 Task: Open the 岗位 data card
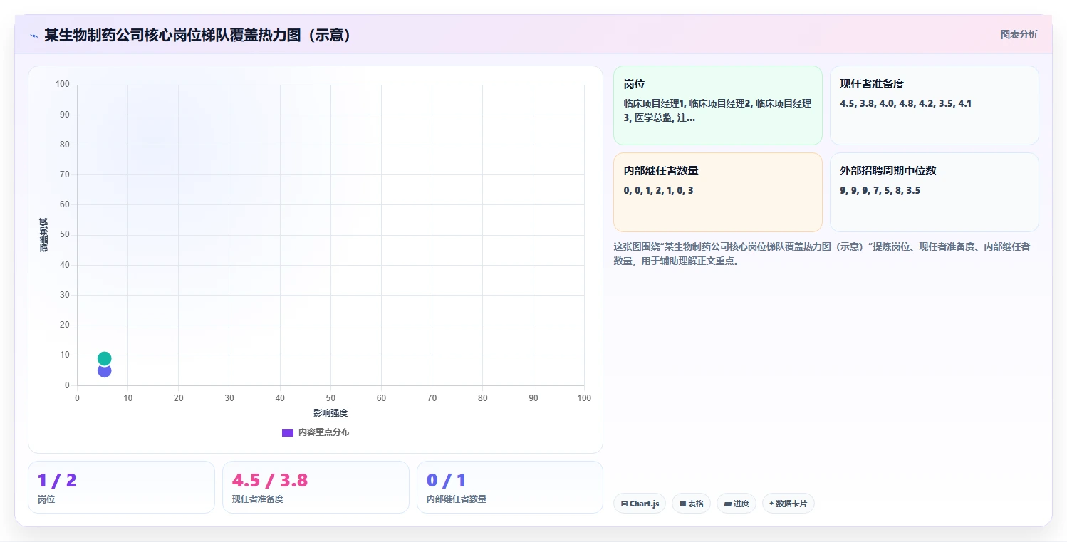coord(717,105)
